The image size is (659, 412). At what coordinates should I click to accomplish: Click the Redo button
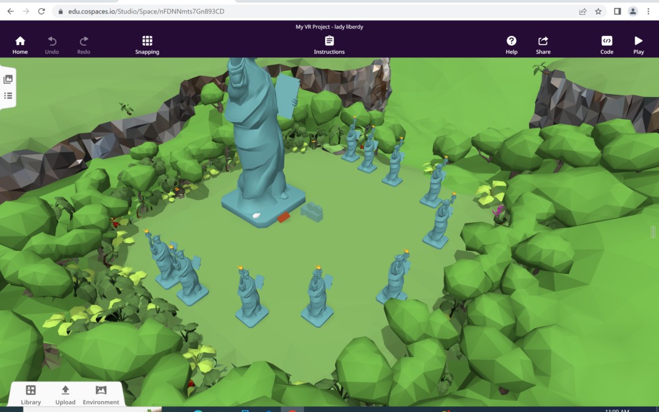[84, 45]
